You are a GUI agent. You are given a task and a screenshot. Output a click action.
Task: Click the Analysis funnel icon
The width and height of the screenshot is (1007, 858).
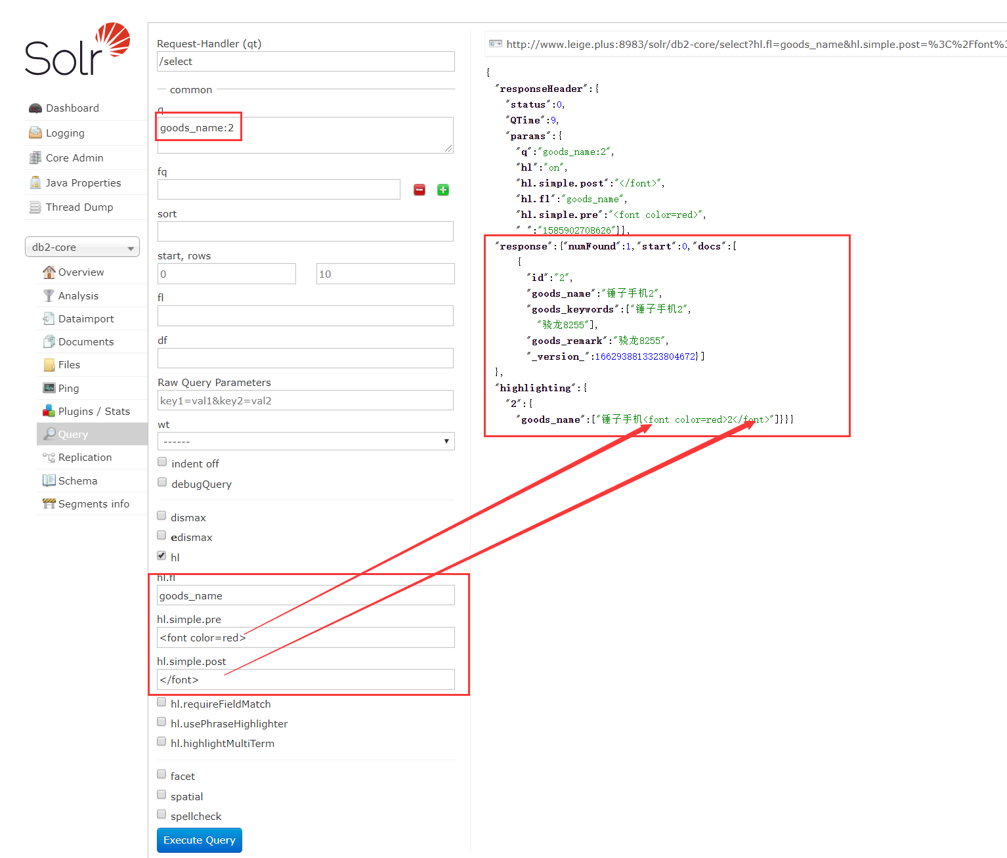coord(49,296)
